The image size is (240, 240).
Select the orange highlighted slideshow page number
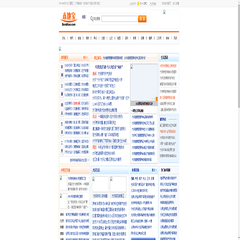pyautogui.click(x=157, y=99)
